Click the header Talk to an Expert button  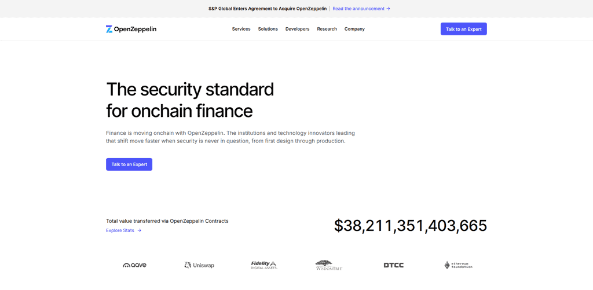tap(464, 29)
